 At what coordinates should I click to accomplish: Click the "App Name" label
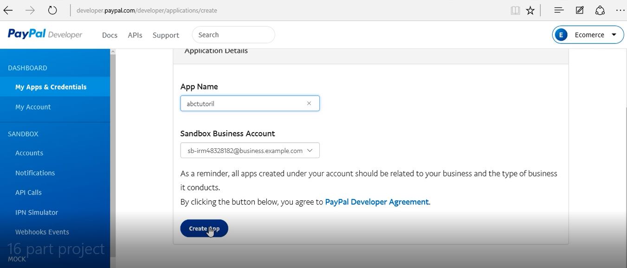click(199, 87)
